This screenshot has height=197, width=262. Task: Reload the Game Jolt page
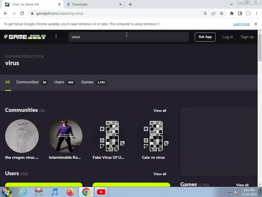tap(22, 13)
